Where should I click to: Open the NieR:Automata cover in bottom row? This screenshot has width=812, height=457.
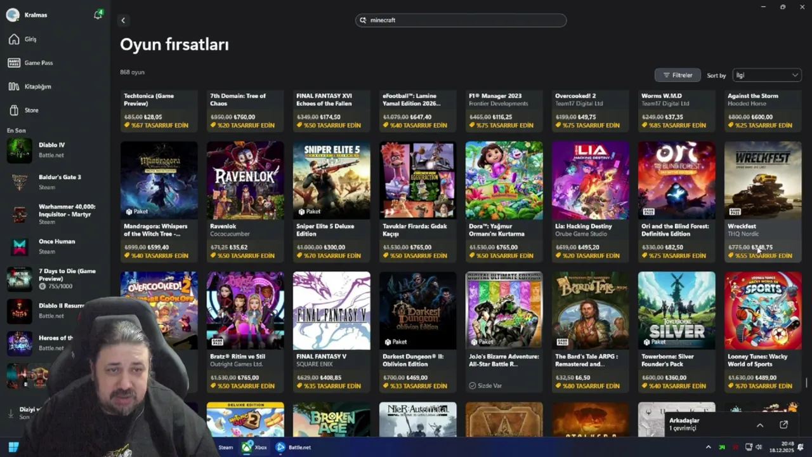coord(417,419)
